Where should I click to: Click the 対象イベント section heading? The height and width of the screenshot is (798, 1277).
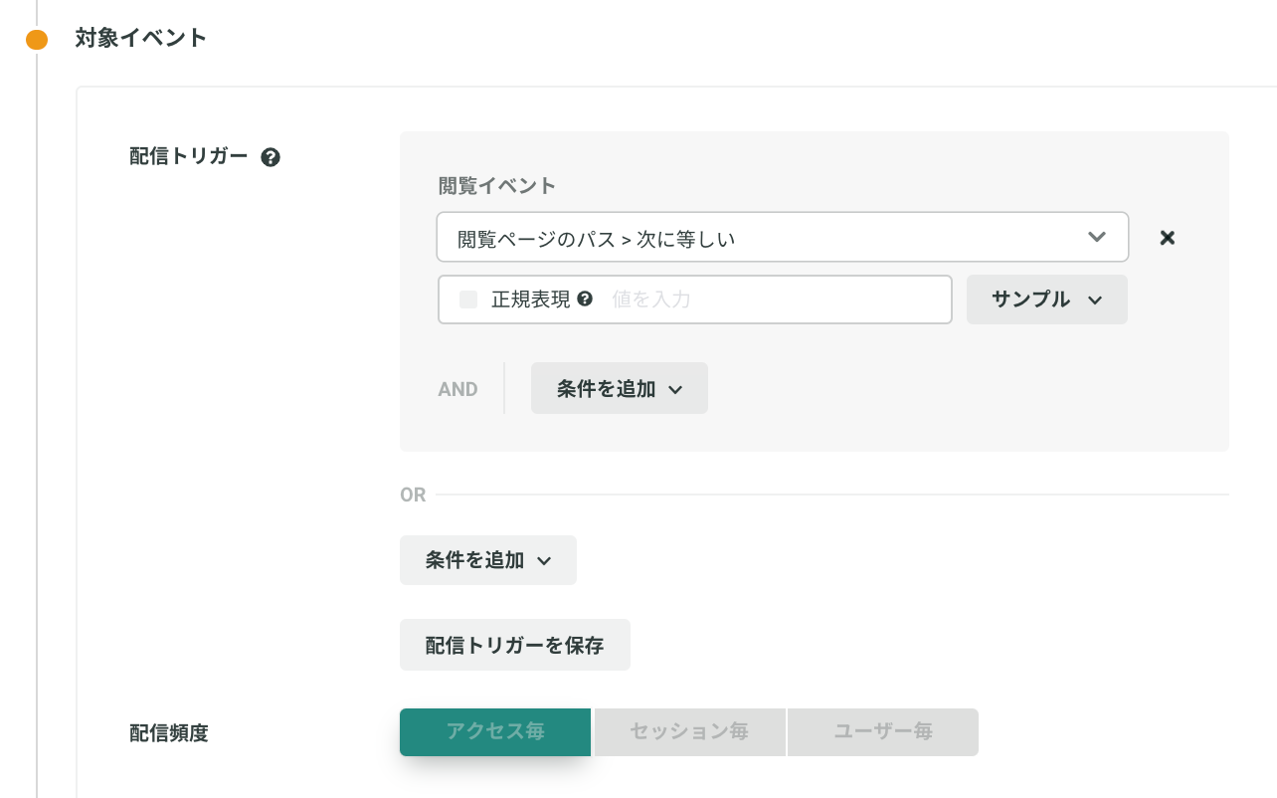141,39
